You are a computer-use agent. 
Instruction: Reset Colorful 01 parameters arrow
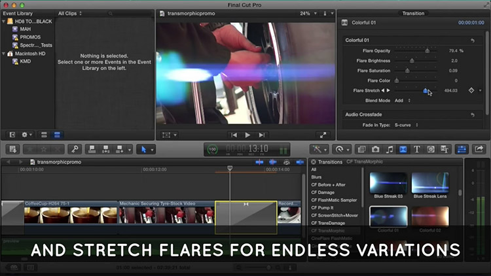tap(473, 41)
